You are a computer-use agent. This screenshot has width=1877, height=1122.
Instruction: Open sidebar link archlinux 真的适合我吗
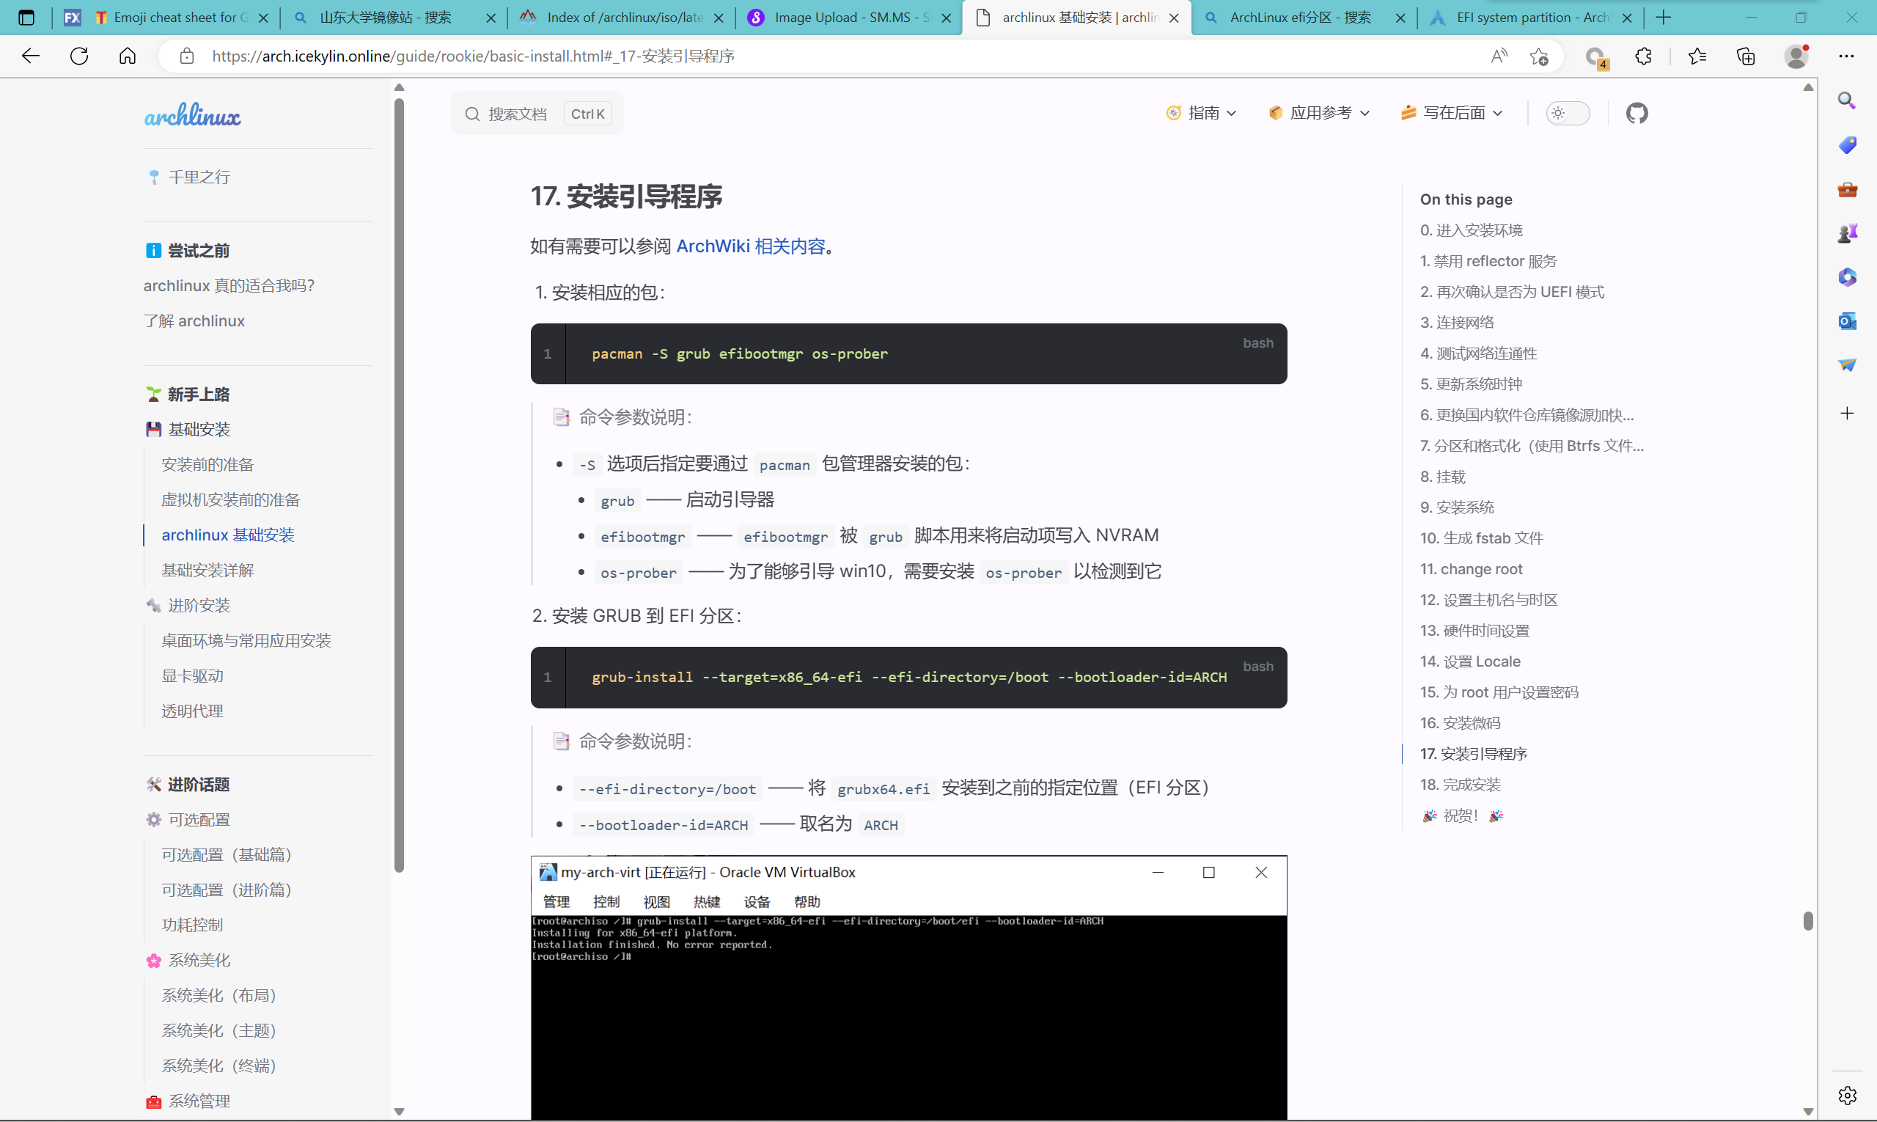pos(229,285)
